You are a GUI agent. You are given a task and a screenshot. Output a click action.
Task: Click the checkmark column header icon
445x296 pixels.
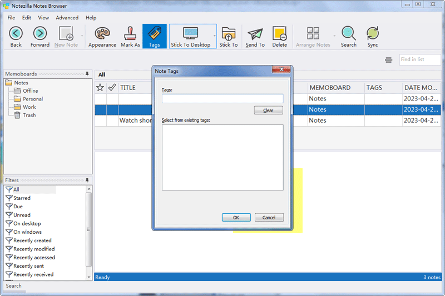point(112,87)
